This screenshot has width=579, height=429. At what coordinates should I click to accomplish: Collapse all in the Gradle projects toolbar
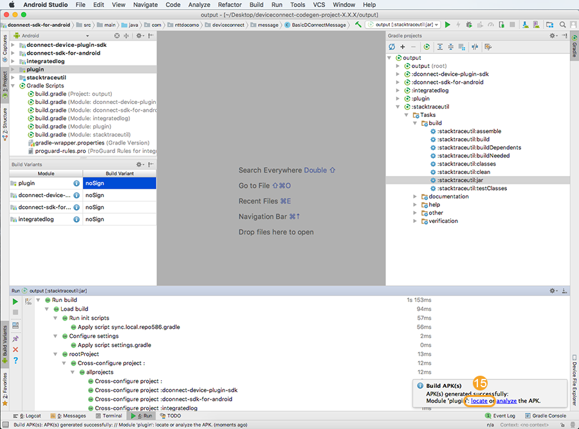click(450, 47)
